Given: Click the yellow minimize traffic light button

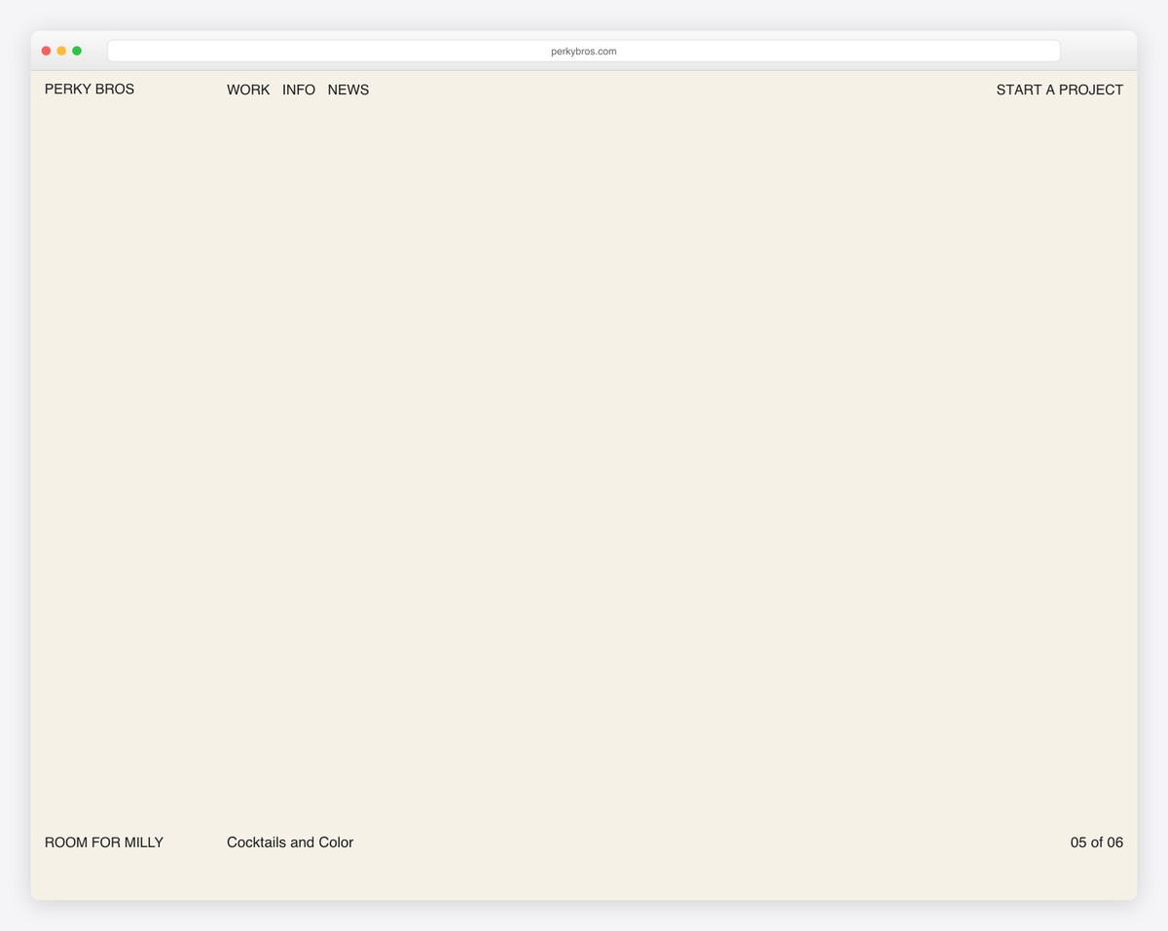Looking at the screenshot, I should pos(61,50).
